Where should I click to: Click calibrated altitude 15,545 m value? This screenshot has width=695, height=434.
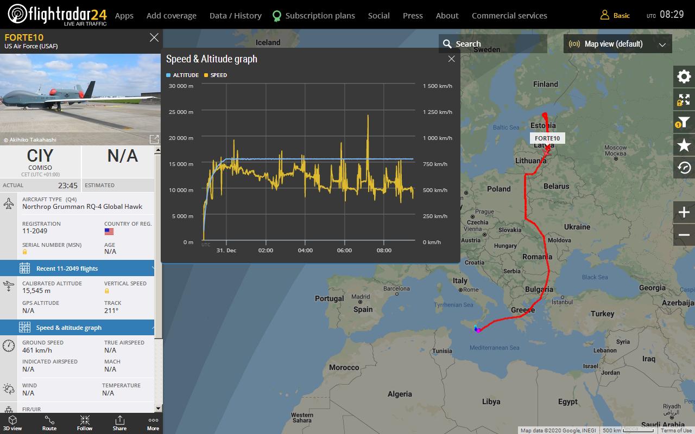click(x=36, y=291)
